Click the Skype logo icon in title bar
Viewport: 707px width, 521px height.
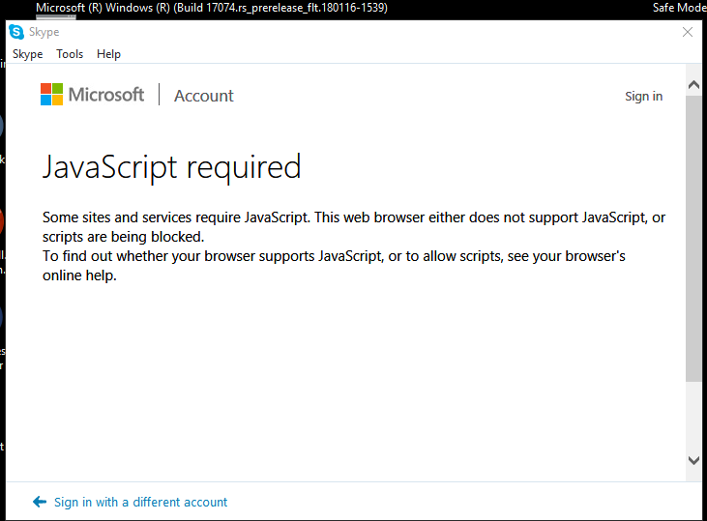click(16, 32)
